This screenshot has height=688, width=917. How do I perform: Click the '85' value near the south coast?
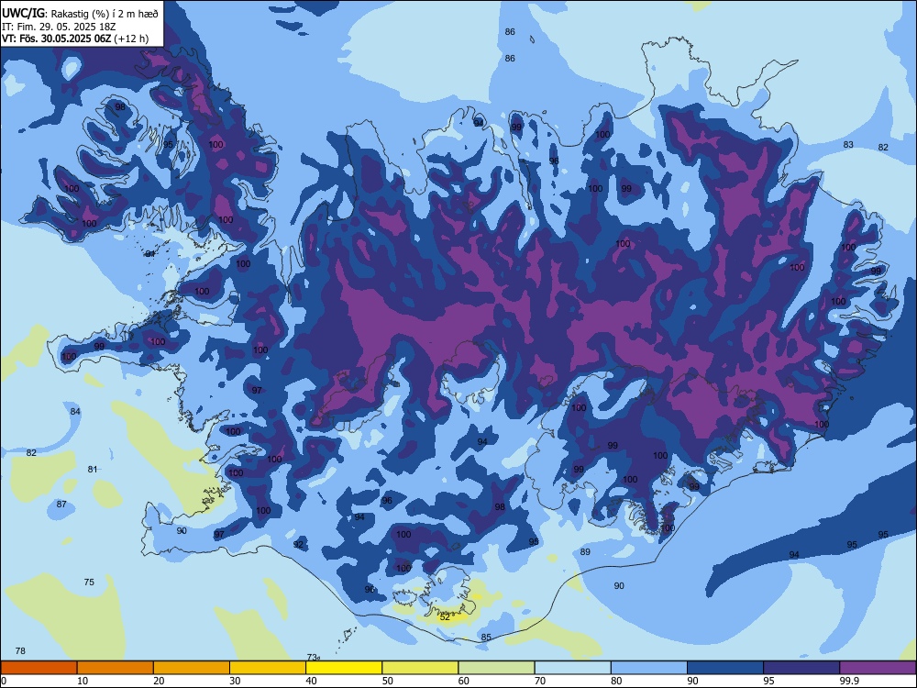[486, 638]
